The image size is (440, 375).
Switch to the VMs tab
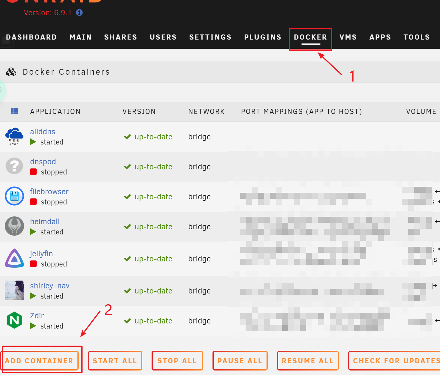(x=348, y=37)
